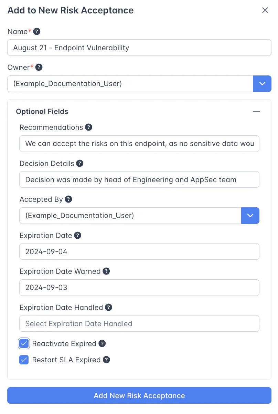Screen dimensions: 278x414
Task: Click the Expiration Date help icon
Action: (x=78, y=236)
